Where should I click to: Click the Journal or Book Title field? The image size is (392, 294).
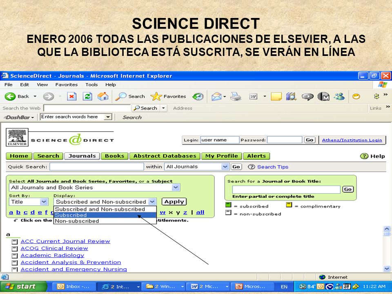tap(286, 189)
